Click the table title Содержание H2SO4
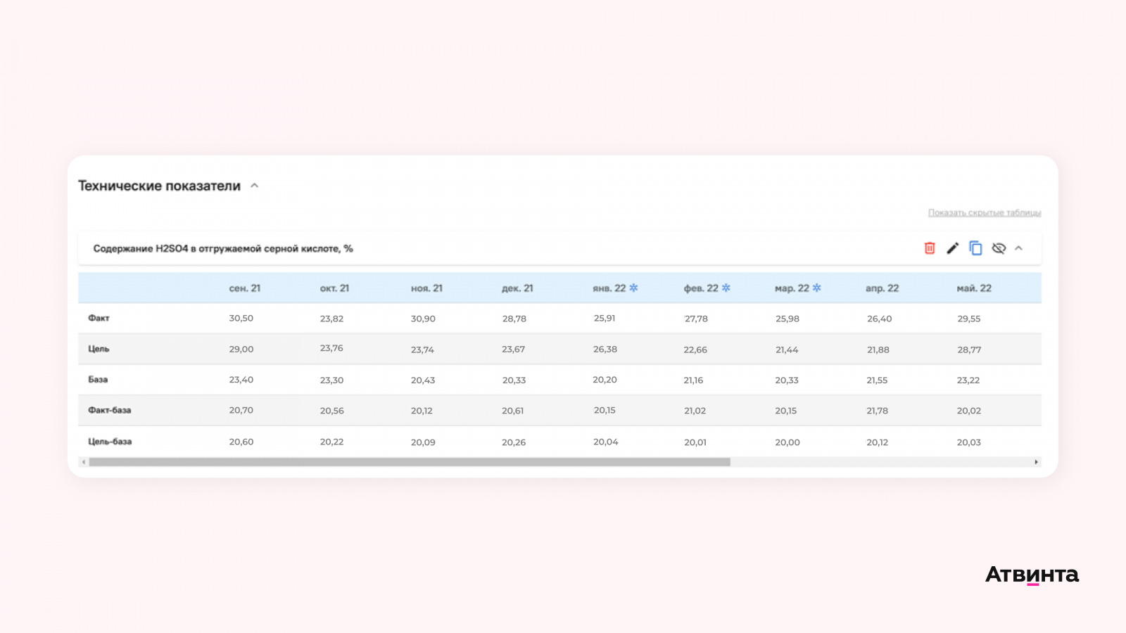 pos(223,248)
